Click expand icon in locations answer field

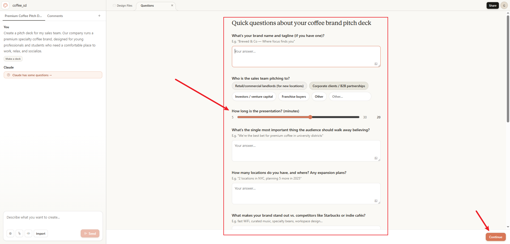tap(376, 201)
